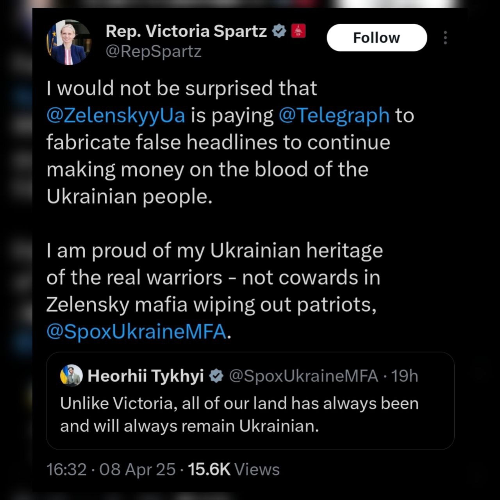
Task: Open the @Telegraph mention
Action: click(x=334, y=115)
